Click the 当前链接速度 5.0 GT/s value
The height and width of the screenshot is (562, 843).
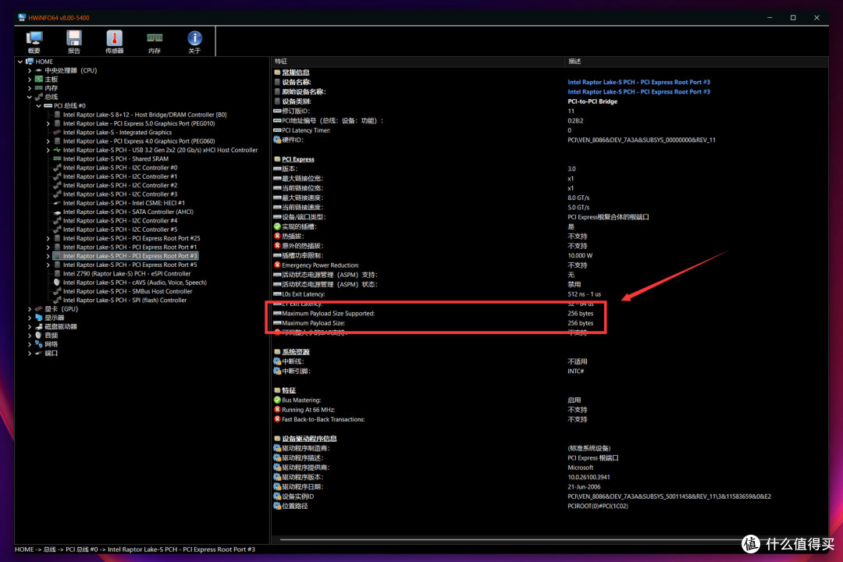click(x=578, y=208)
